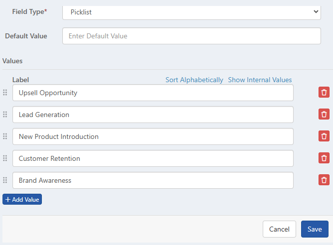Delete the Customer Retention value
Screen dimensions: 333x245
(324, 158)
